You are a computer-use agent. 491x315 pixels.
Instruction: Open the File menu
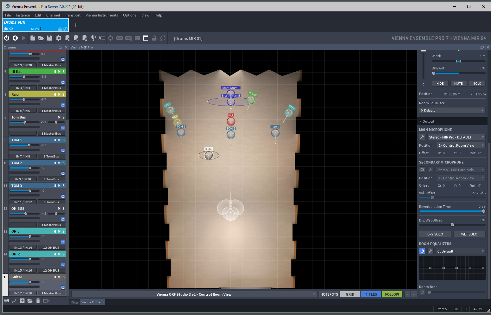(8, 15)
